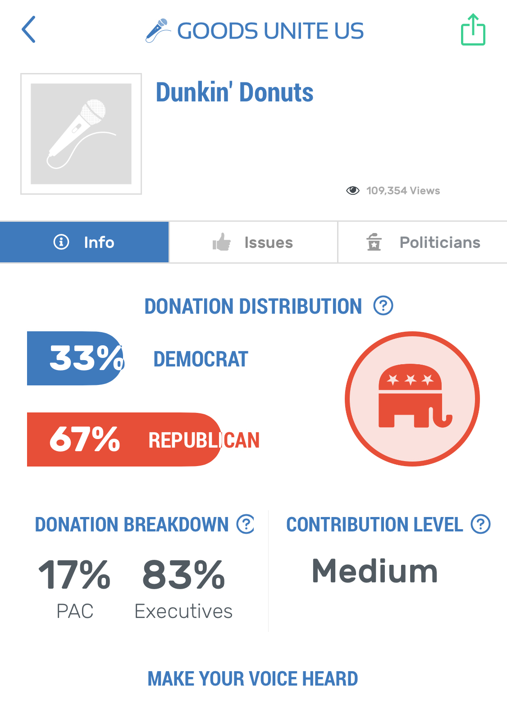Open Donation Distribution help icon
This screenshot has width=507, height=723.
383,306
